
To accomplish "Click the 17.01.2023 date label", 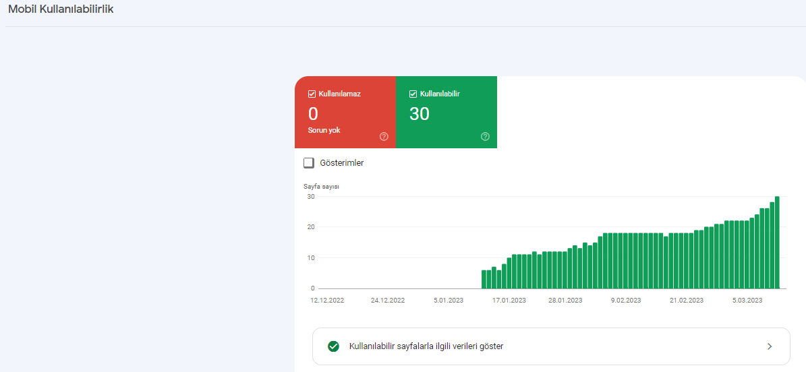I will point(509,301).
